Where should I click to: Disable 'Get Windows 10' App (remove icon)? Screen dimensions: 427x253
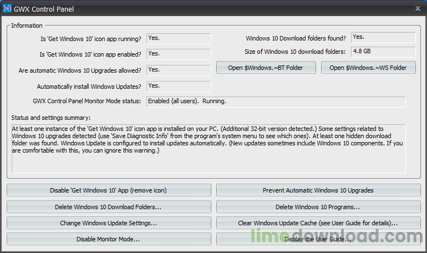tap(109, 190)
